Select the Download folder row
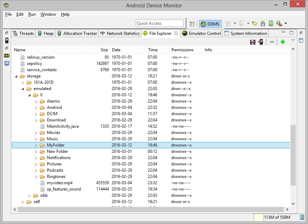This screenshot has height=224, width=308. pos(151,120)
